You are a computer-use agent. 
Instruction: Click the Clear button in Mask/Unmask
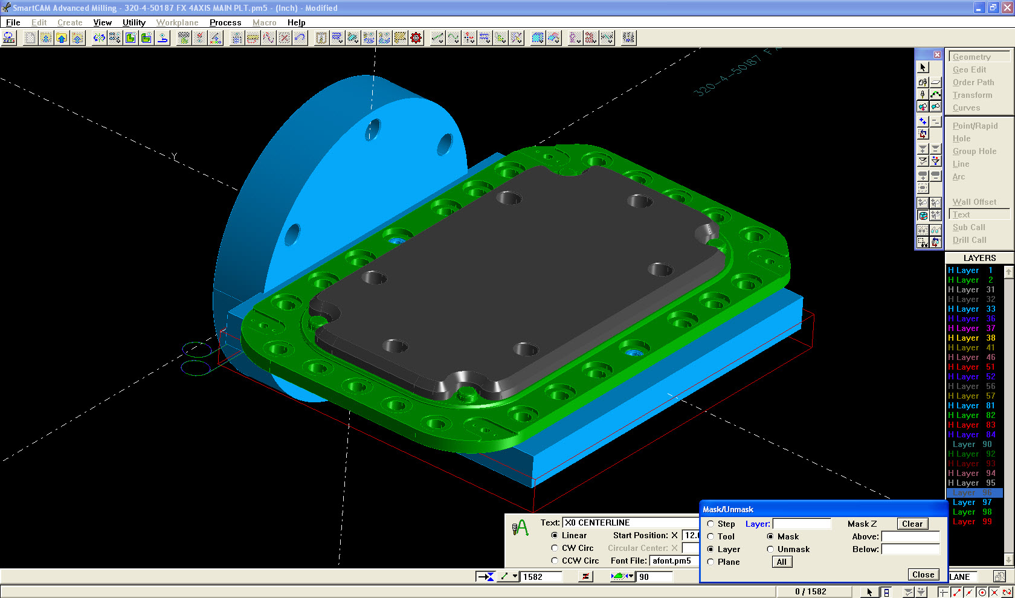click(912, 524)
